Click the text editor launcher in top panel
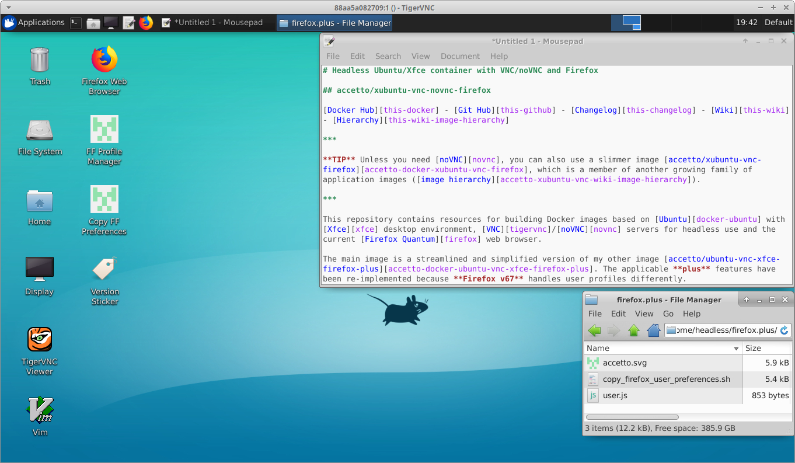This screenshot has width=795, height=463. coord(128,23)
